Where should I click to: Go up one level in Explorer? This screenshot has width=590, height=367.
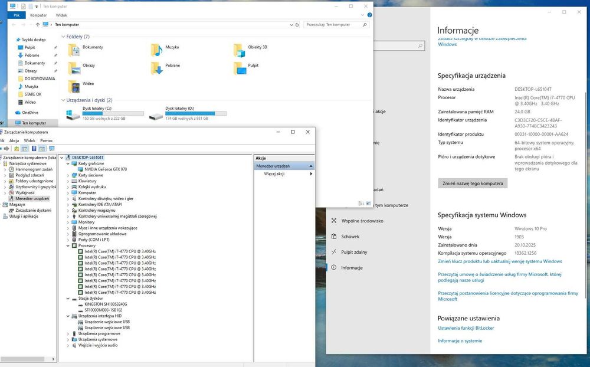point(38,25)
